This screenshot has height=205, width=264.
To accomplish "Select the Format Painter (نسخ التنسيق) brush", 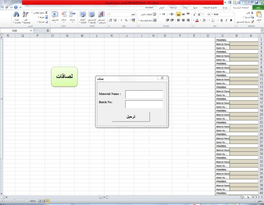I will pyautogui.click(x=252, y=22).
